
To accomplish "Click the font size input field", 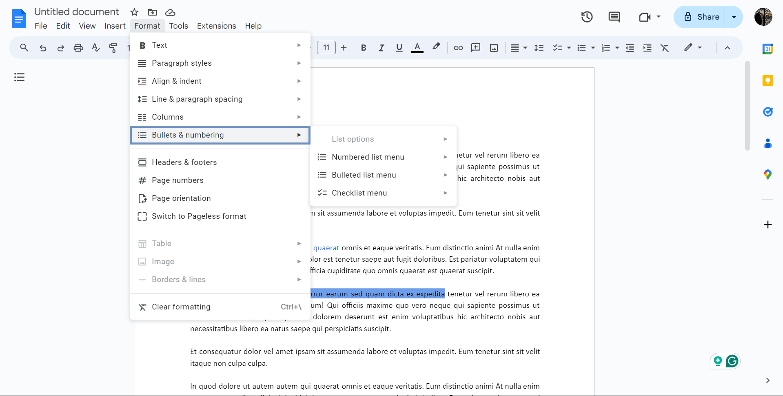I will (326, 48).
